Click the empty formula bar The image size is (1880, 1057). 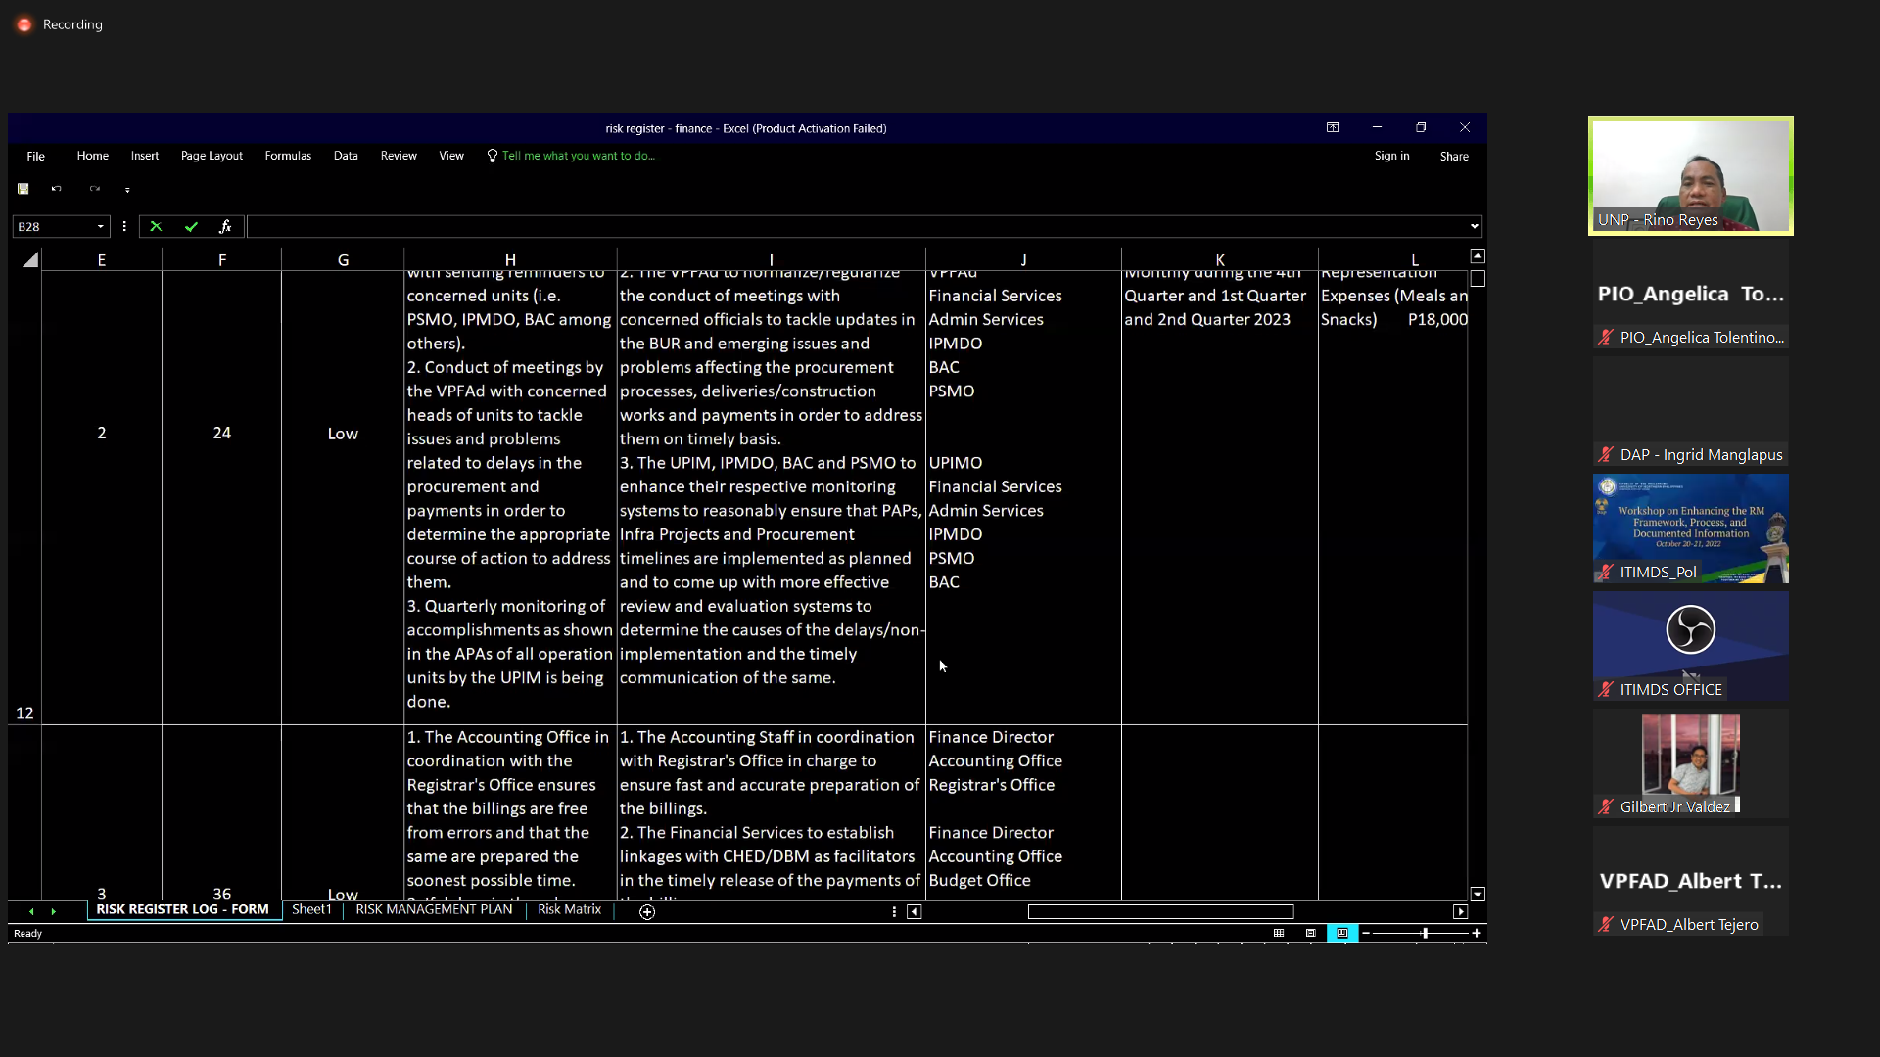coord(857,227)
